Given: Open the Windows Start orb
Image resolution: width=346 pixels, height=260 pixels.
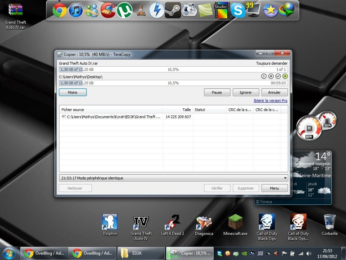Looking at the screenshot, I should [x=9, y=253].
